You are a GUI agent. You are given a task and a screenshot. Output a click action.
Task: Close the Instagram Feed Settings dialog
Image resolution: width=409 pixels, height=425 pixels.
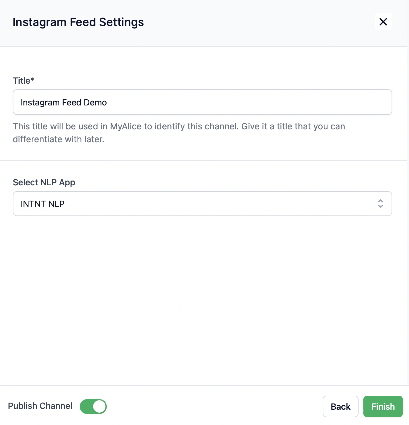pyautogui.click(x=383, y=22)
